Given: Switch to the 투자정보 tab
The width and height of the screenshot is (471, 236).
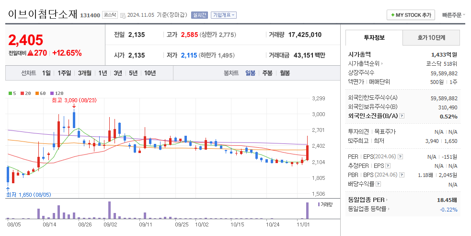Looking at the screenshot, I should [374, 37].
